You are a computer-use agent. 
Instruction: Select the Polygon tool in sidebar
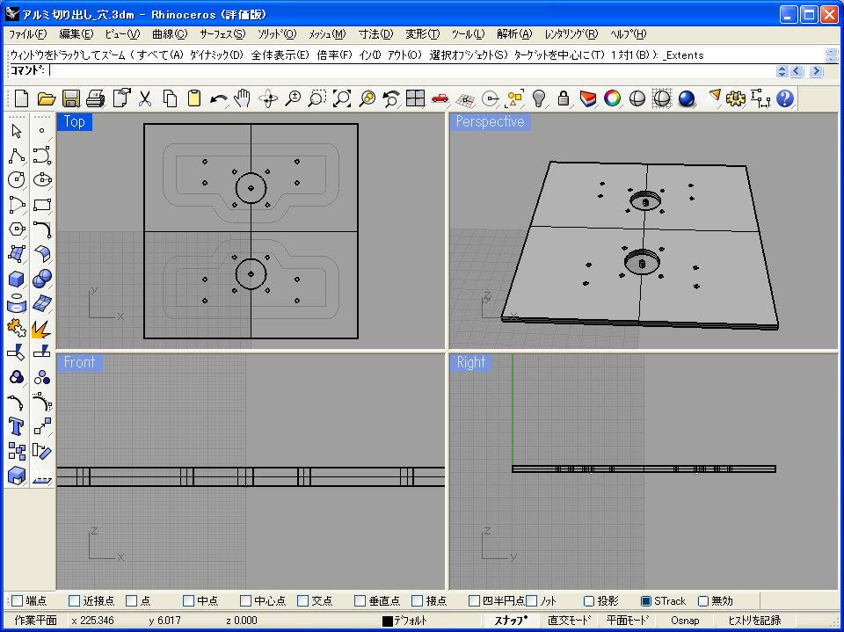coord(17,229)
